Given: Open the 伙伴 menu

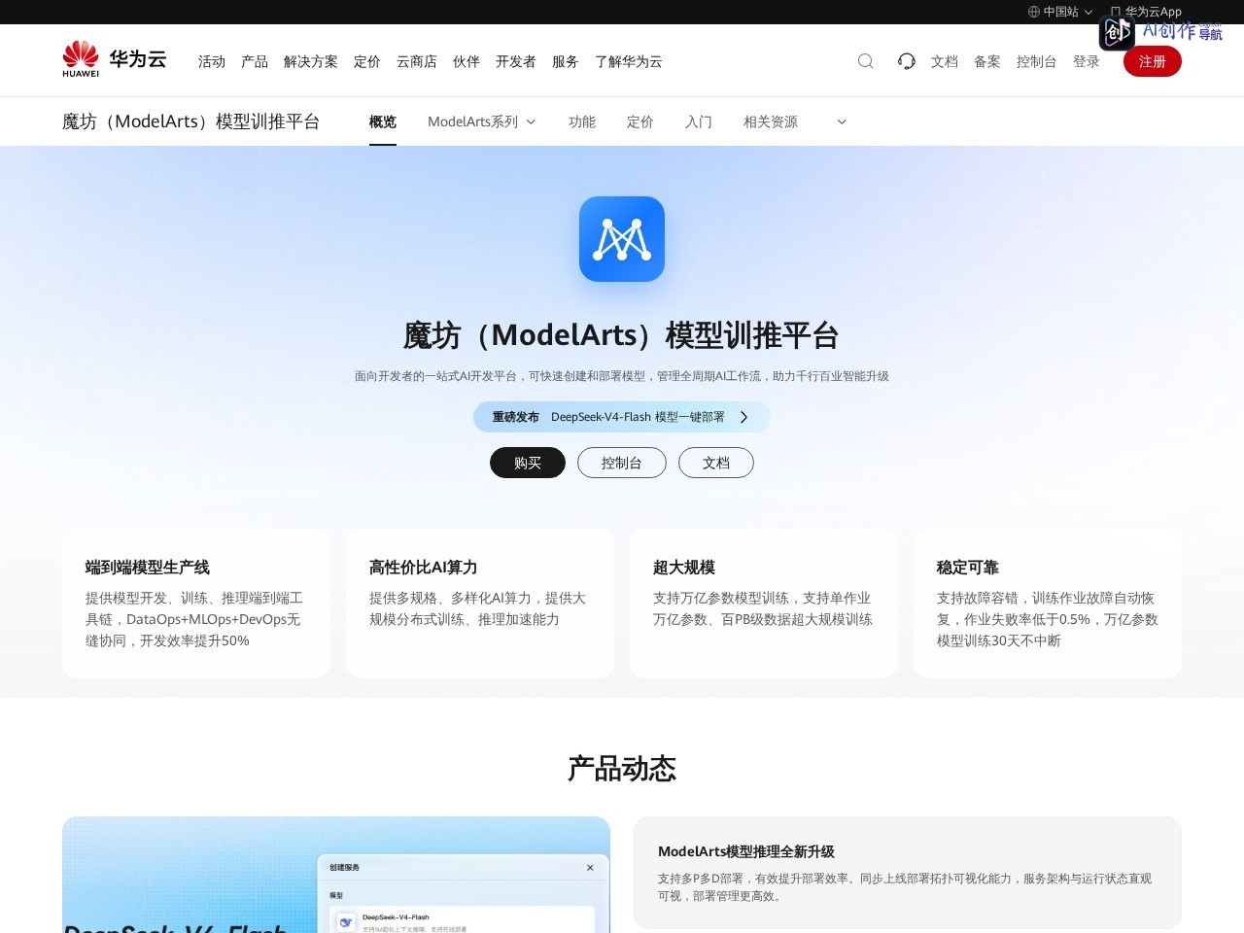Looking at the screenshot, I should point(466,61).
